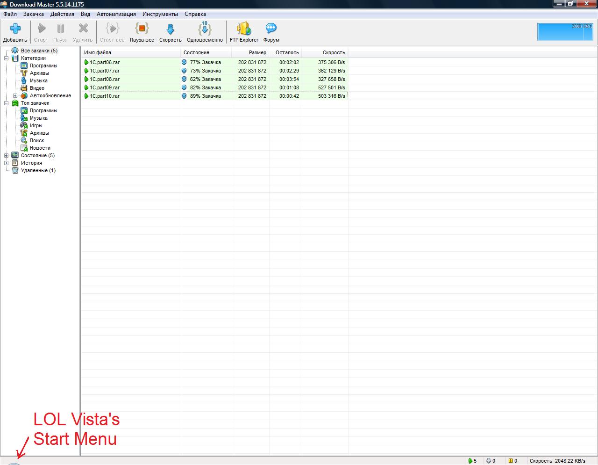Collapse the Категории tree node
The height and width of the screenshot is (465, 598).
click(7, 58)
